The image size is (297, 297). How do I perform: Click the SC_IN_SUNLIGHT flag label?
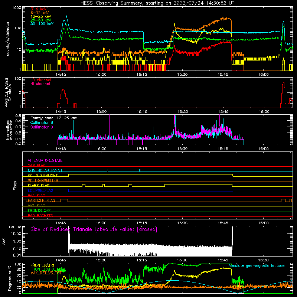[43, 175]
